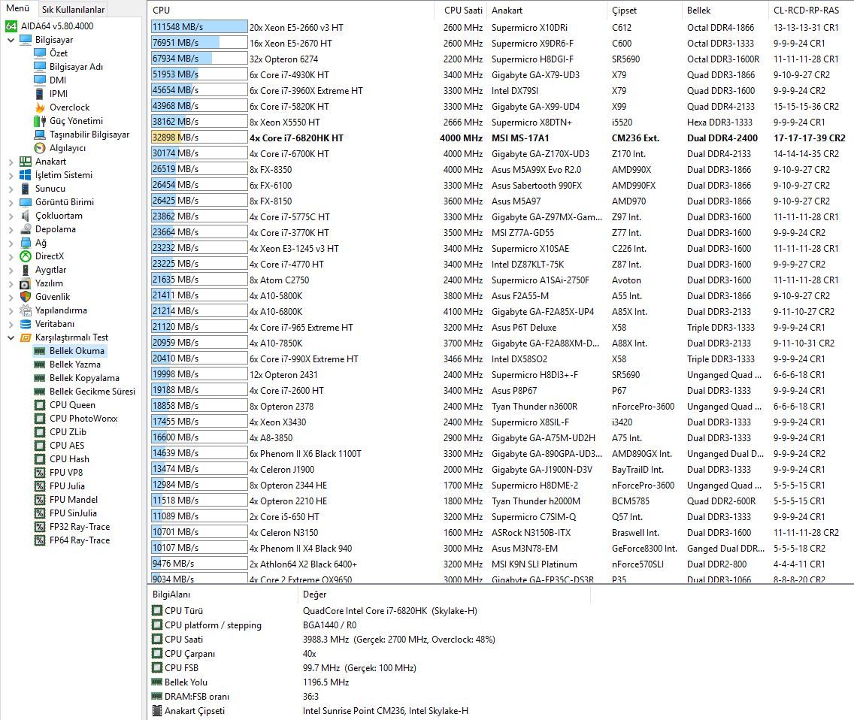Click the FP64 Ray-Trace benchmark icon
Image resolution: width=854 pixels, height=720 pixels.
coord(39,540)
